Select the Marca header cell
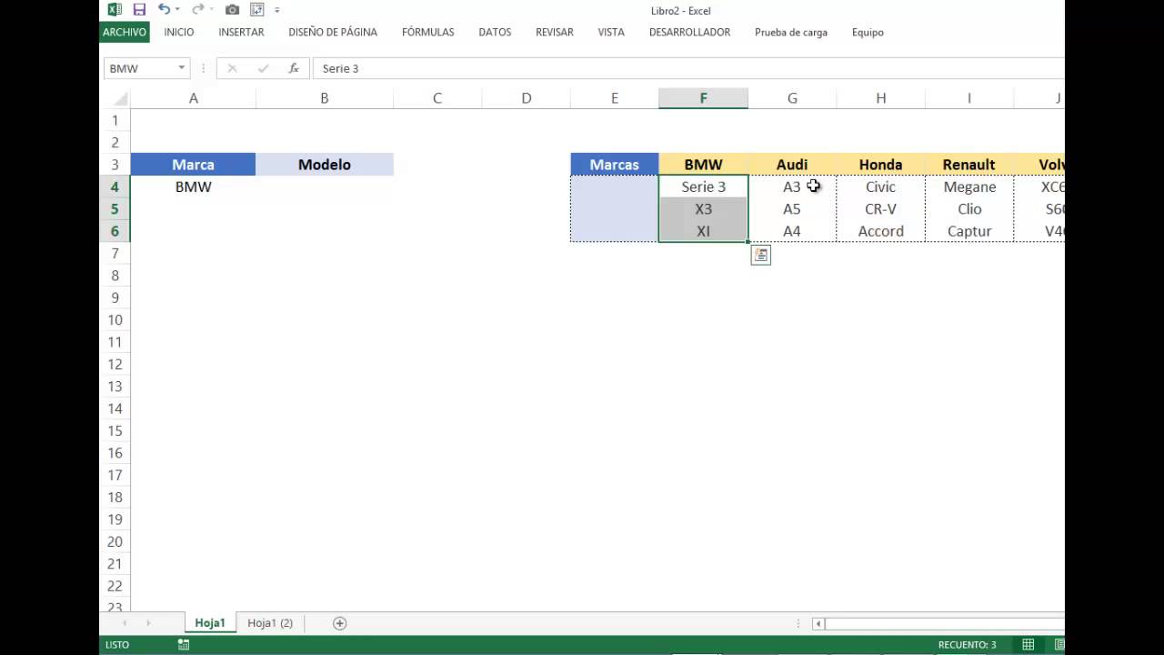 point(193,165)
